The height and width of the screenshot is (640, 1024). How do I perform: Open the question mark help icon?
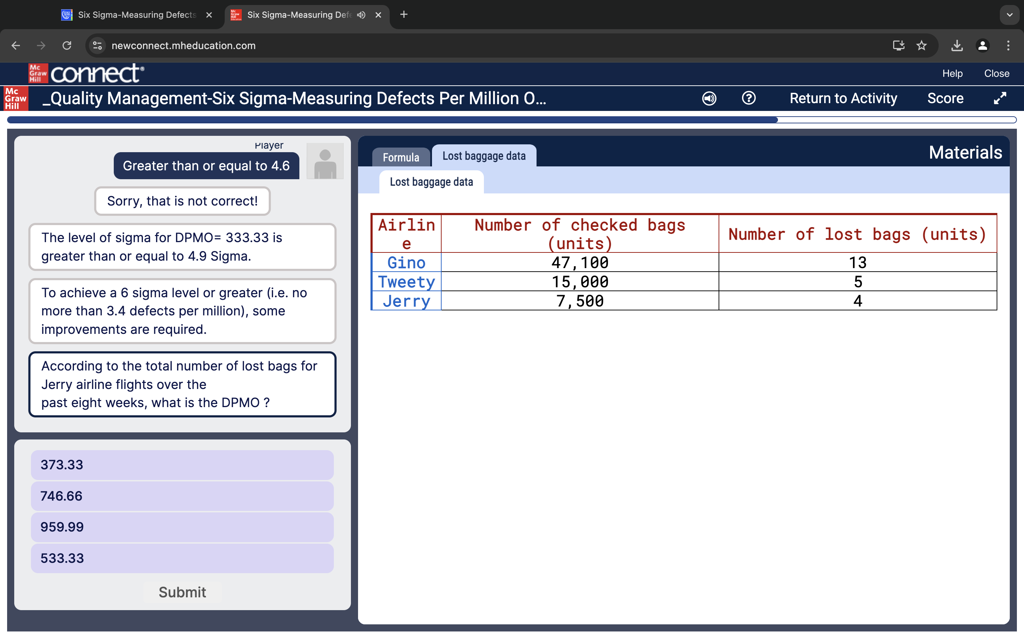[748, 98]
